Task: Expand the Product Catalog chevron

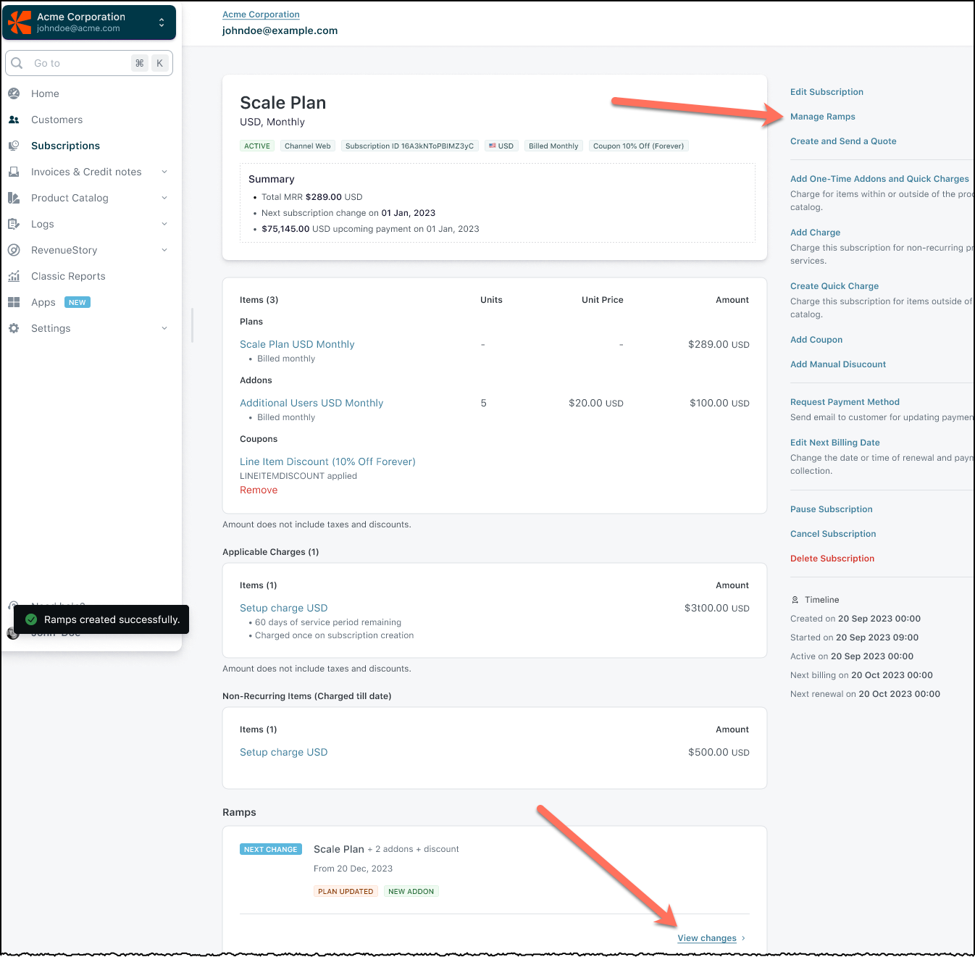Action: pyautogui.click(x=164, y=198)
